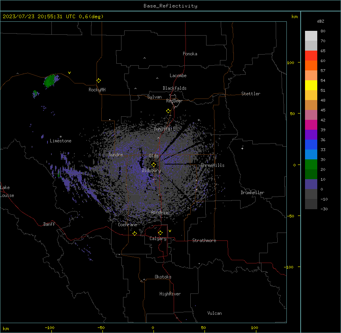
Task: Click the RockyMH city label
Action: [97, 90]
